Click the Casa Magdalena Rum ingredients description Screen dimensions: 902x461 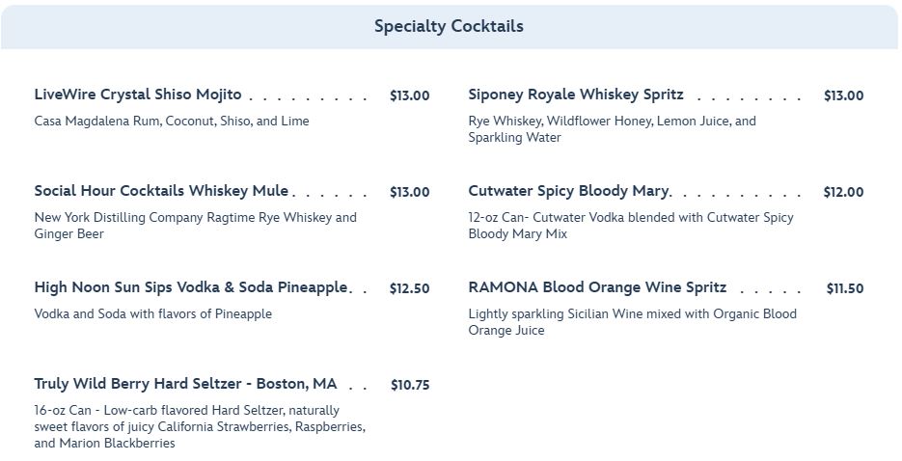tap(172, 122)
